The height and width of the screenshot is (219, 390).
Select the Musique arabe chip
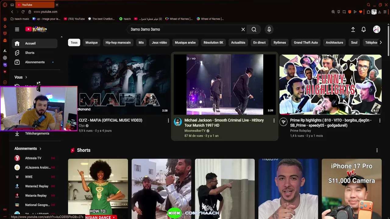(x=185, y=43)
